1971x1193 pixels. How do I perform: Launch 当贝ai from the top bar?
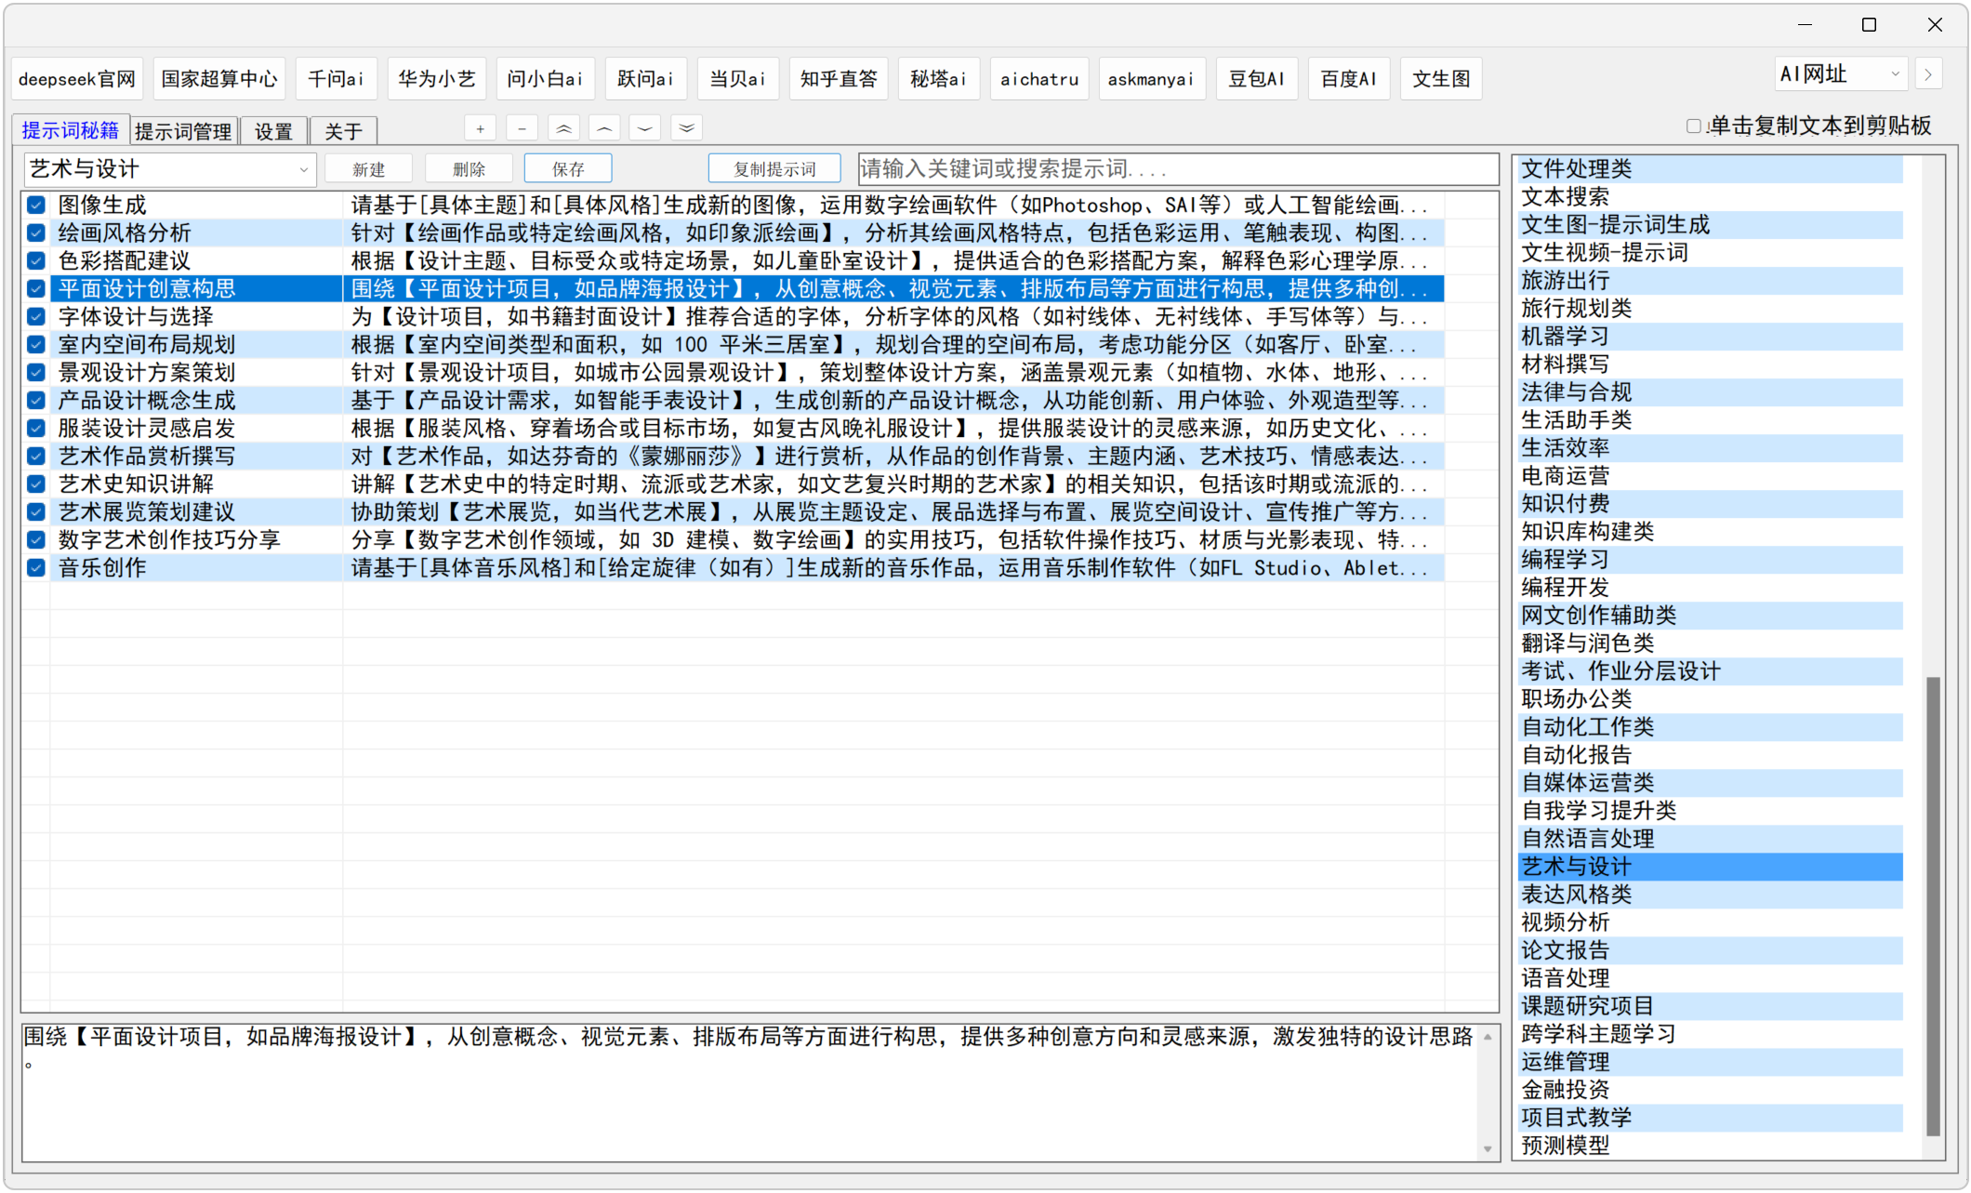(x=737, y=79)
